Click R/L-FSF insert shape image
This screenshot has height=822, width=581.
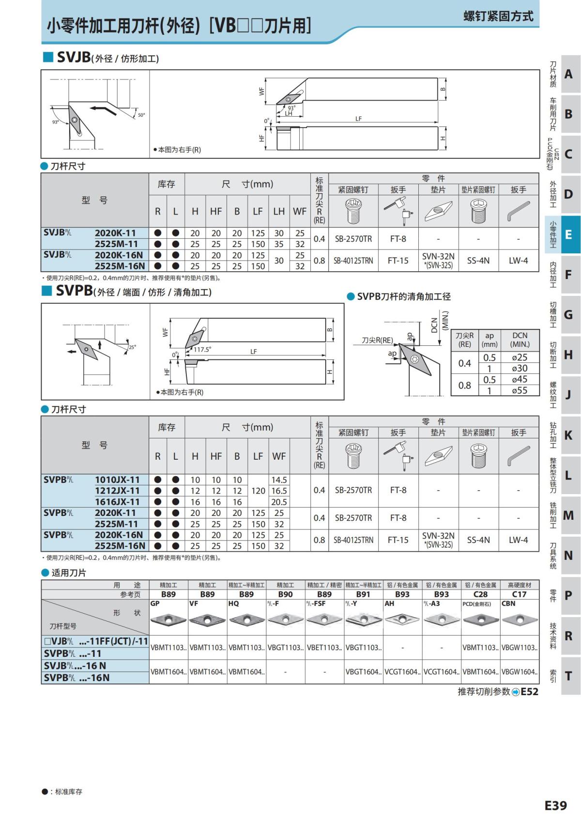click(x=324, y=619)
